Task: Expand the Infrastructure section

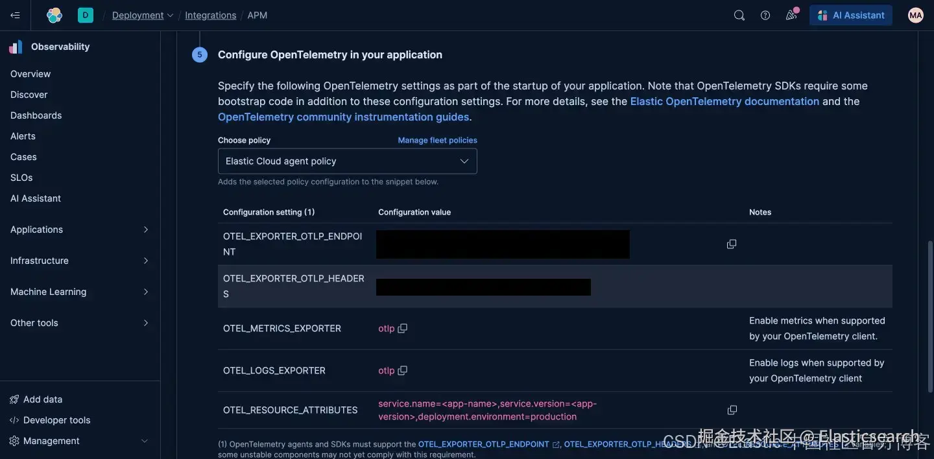Action: [x=145, y=261]
